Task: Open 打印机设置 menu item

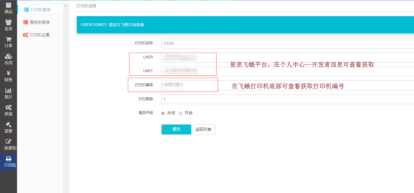Action: click(x=40, y=35)
